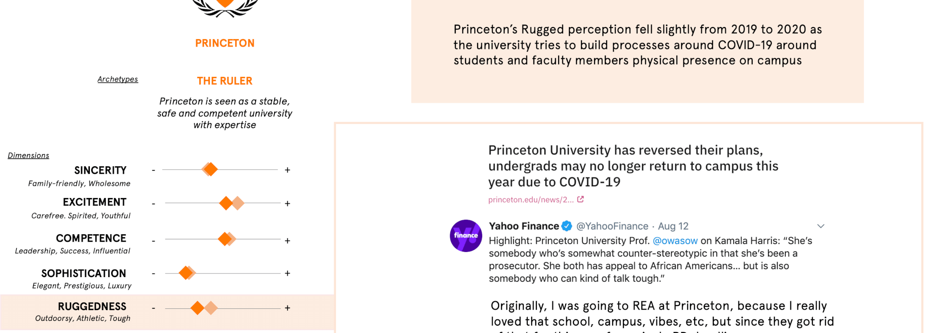Select the underlined Archetypes label
Viewport: 931px width, 333px height.
118,79
